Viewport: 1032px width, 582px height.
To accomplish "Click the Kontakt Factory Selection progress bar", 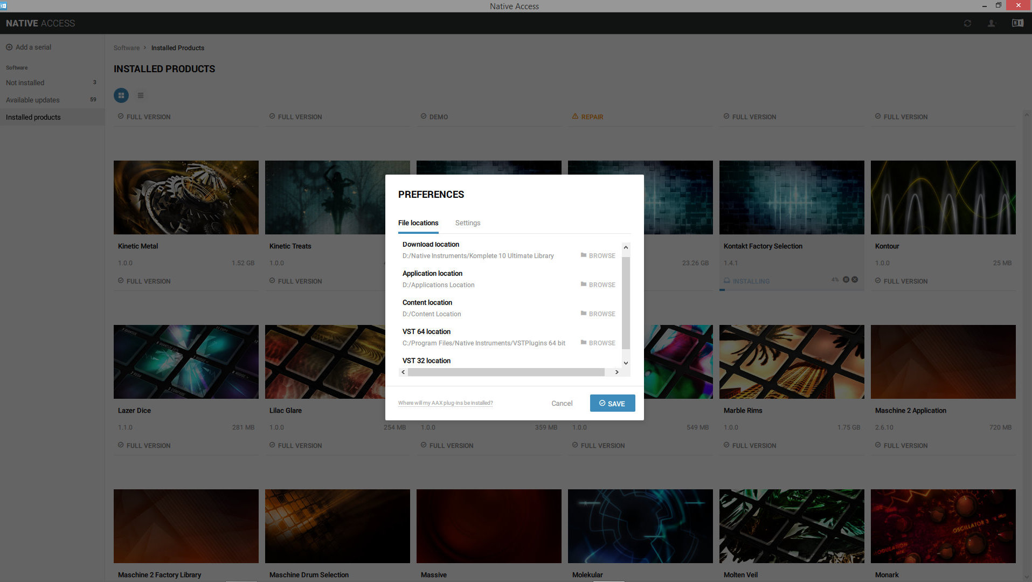I will pos(791,289).
